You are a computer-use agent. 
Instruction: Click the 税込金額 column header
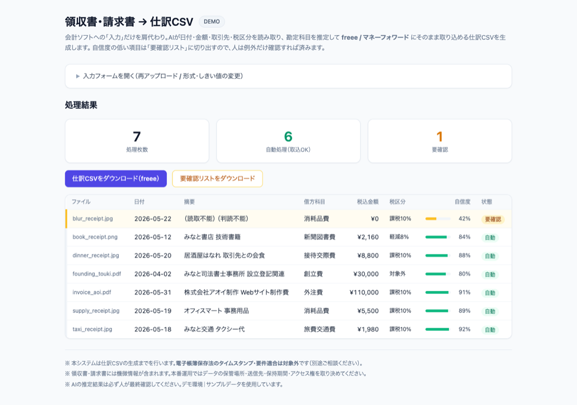point(368,202)
